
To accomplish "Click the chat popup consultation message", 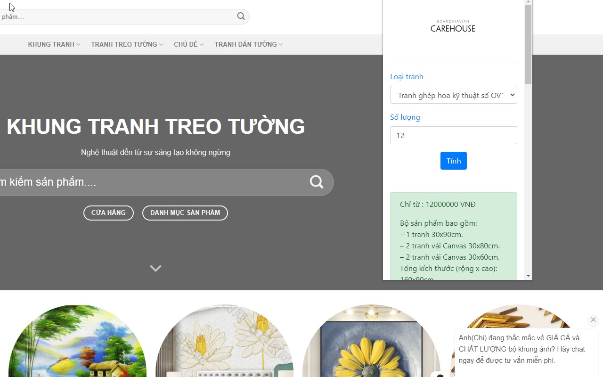I will (522, 349).
